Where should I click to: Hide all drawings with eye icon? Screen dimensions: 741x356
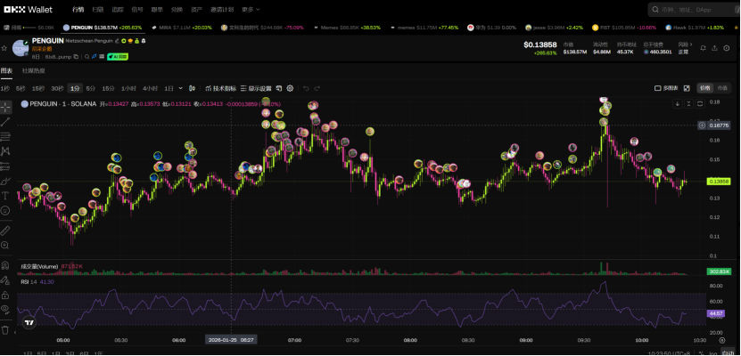[5, 310]
